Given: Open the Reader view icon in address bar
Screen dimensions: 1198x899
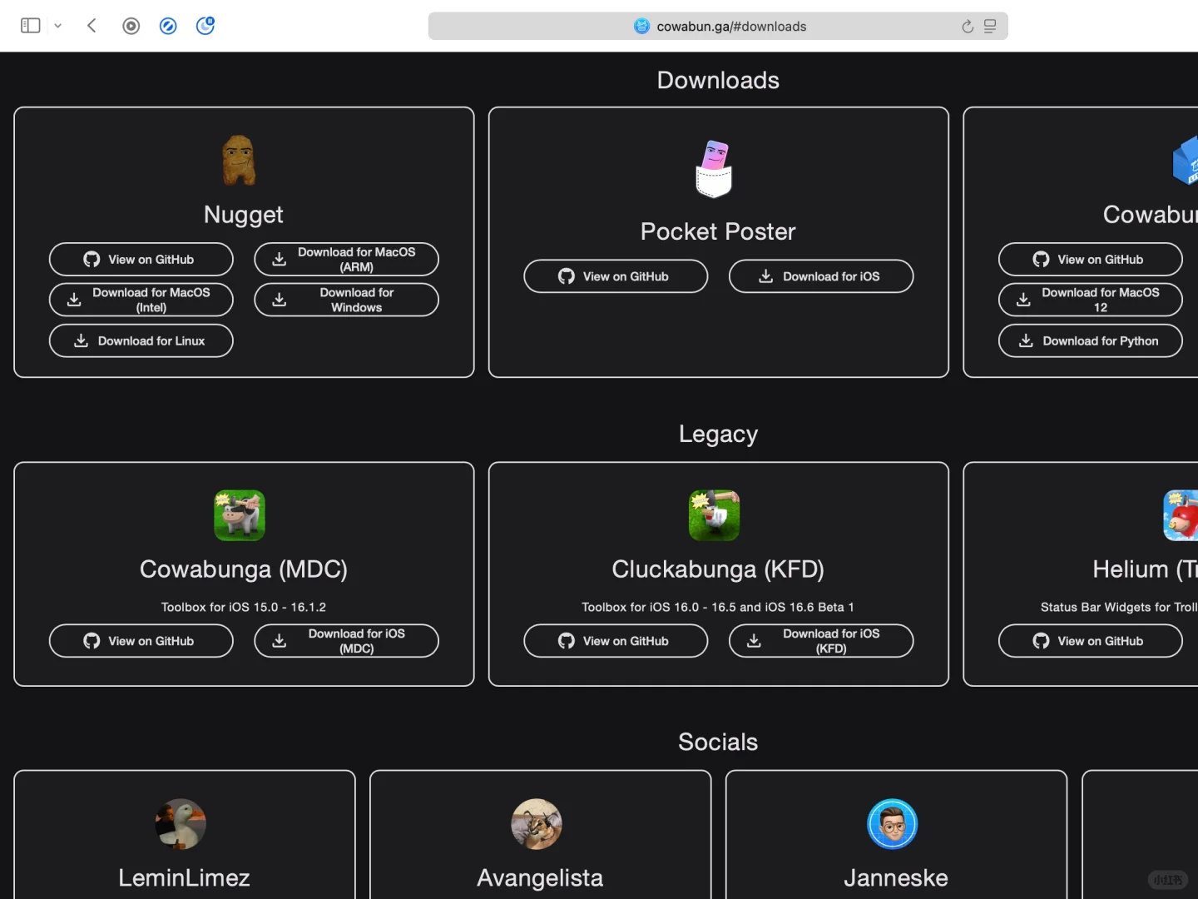Looking at the screenshot, I should [990, 27].
